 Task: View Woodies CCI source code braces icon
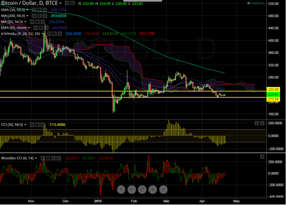tap(53, 158)
